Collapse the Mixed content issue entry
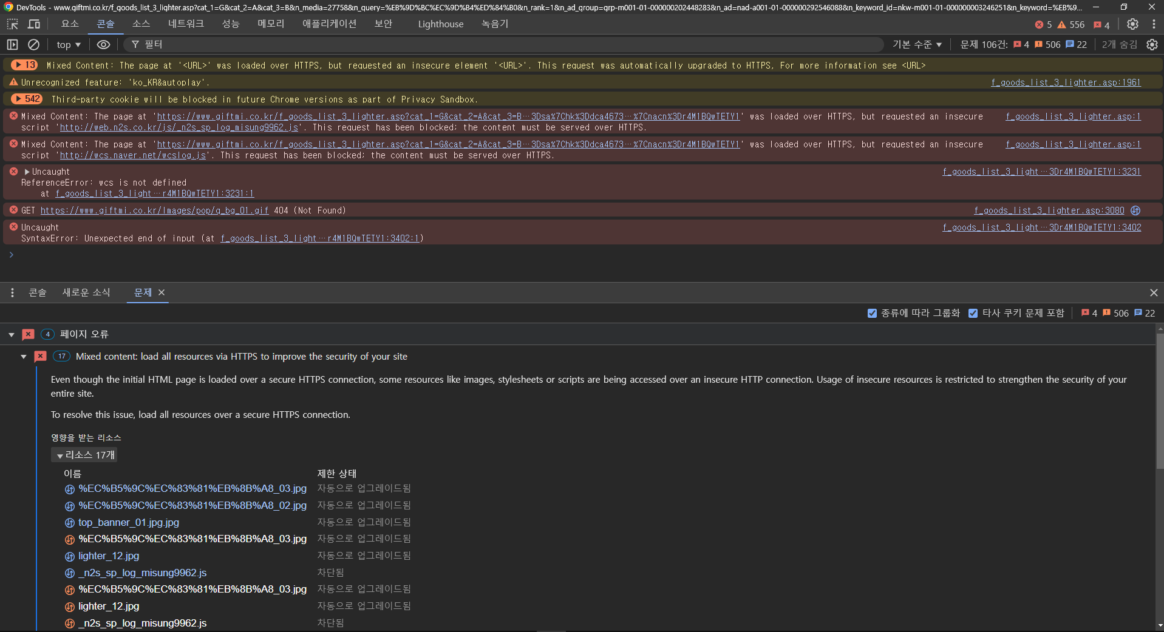 tap(23, 357)
